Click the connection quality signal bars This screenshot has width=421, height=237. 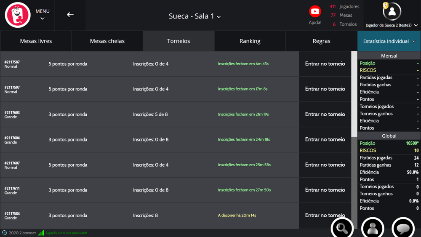click(x=41, y=233)
